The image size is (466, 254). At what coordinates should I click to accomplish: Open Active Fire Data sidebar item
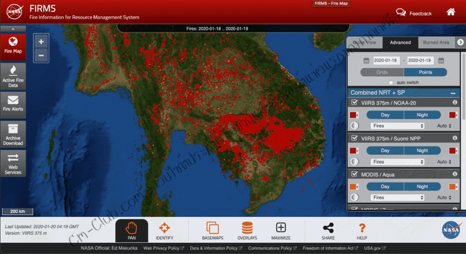[x=13, y=77]
